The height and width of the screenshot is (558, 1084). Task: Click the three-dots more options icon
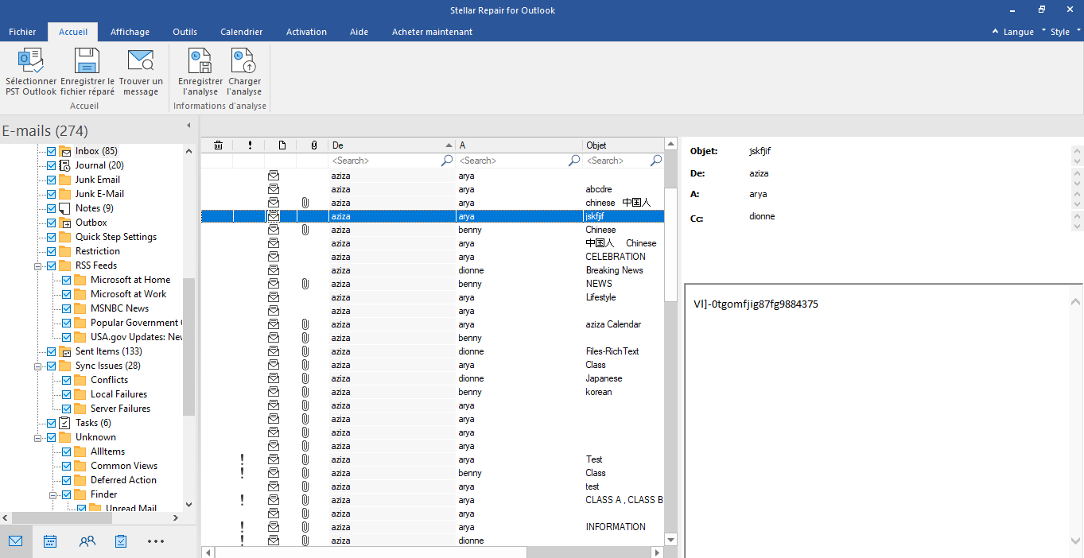tap(156, 541)
